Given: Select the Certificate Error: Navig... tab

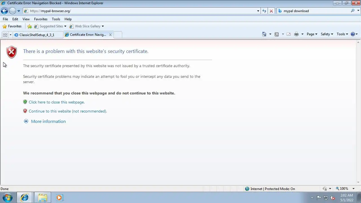Looking at the screenshot, I should [88, 35].
